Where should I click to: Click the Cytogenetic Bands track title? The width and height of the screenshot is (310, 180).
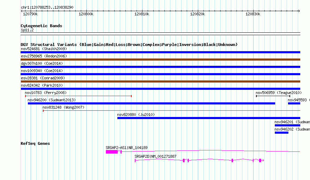[41, 26]
